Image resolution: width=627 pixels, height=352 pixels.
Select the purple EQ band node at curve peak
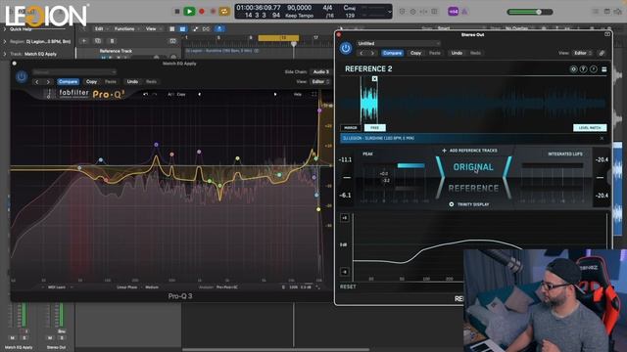pyautogui.click(x=157, y=145)
